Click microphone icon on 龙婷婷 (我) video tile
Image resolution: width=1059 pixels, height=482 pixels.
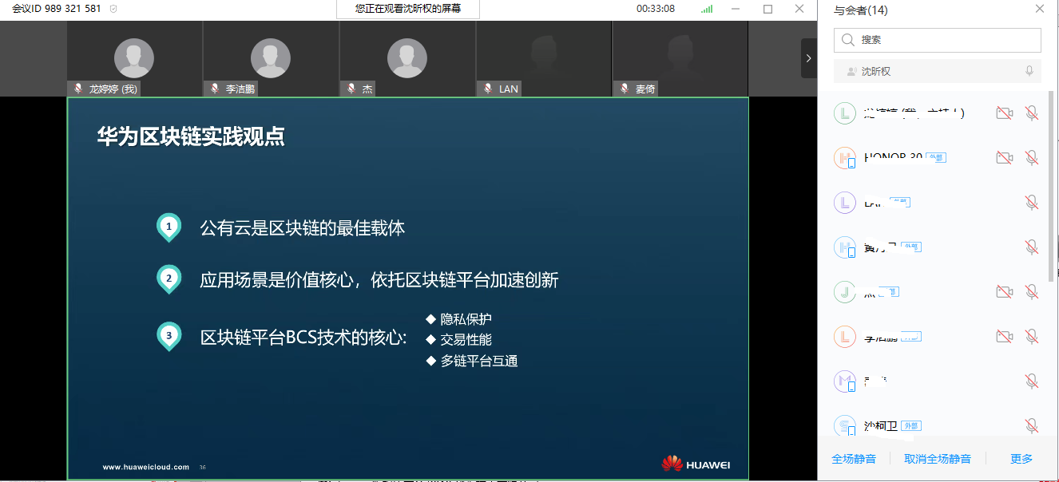(x=78, y=89)
